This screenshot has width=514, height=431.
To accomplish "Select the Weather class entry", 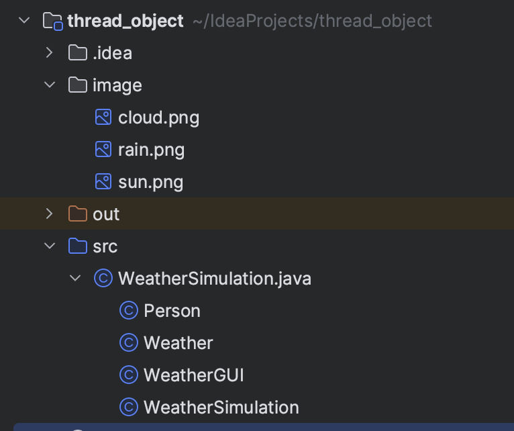I will tap(178, 343).
